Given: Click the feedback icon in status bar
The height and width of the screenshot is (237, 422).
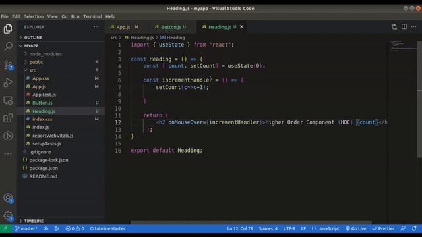Looking at the screenshot, I should point(403,228).
